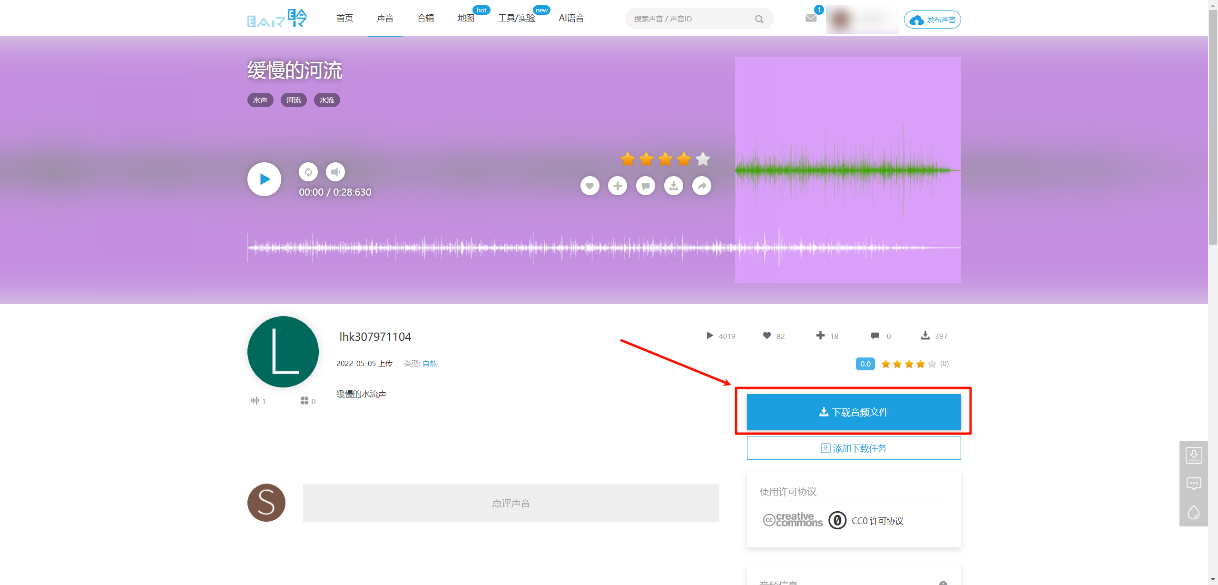Open the 自然 sound type link
The image size is (1218, 585).
[430, 363]
